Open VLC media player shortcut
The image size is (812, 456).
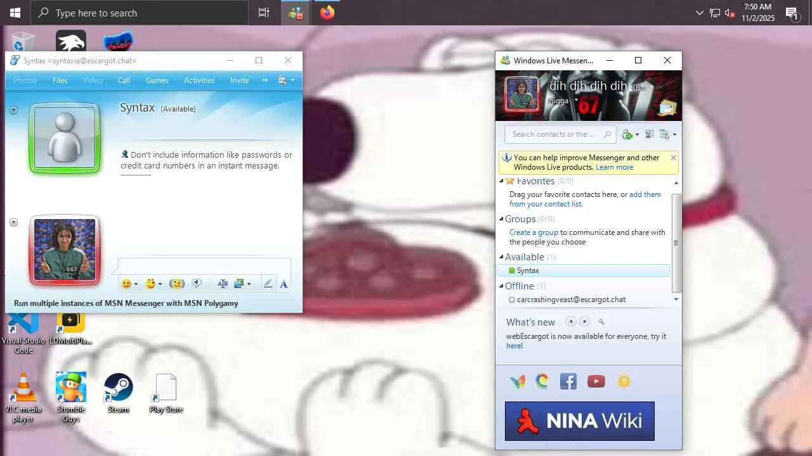tap(23, 397)
